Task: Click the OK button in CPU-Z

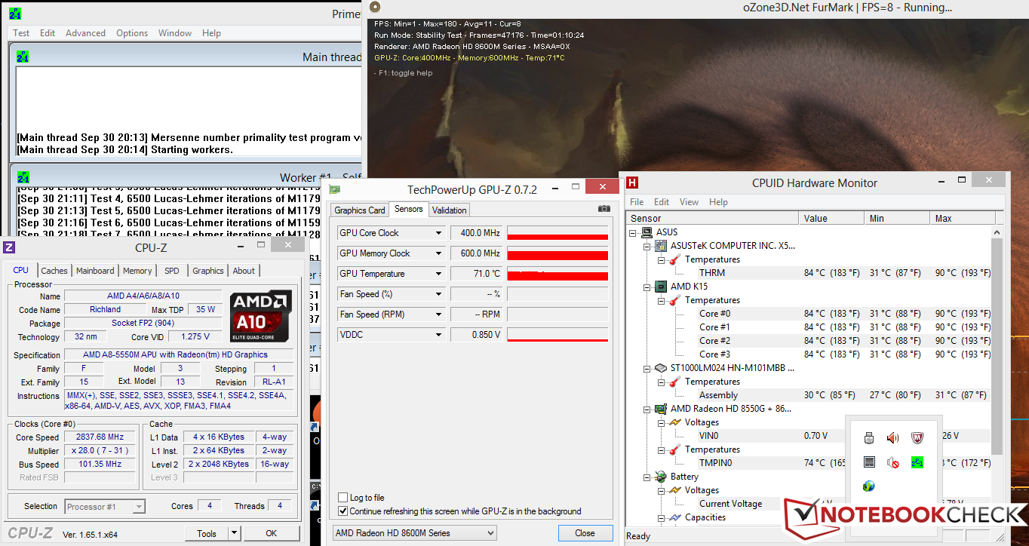Action: click(x=272, y=533)
